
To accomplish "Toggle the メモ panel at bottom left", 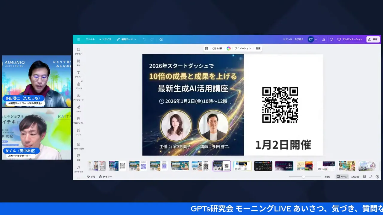I will click(91, 176).
